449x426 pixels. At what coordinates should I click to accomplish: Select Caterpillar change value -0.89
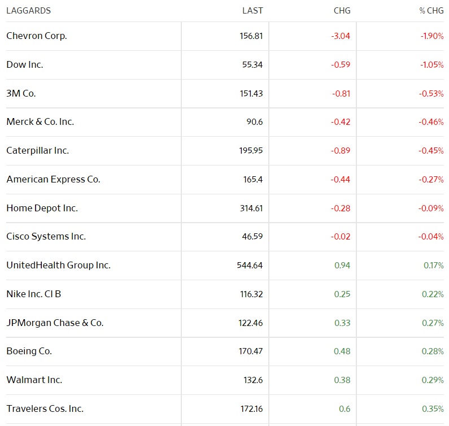[x=341, y=151]
